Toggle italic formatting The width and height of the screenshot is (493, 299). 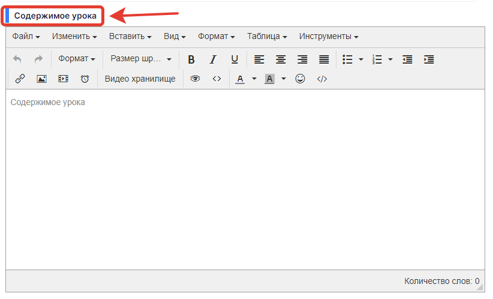tap(213, 59)
